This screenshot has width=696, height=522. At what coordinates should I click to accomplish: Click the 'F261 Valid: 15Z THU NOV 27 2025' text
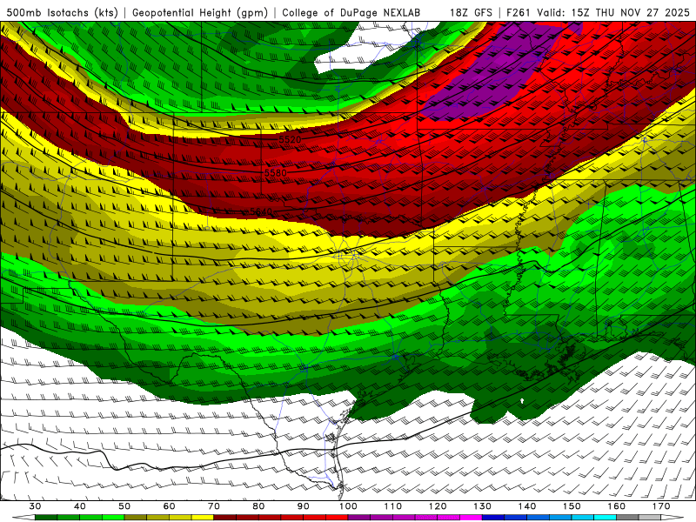(x=598, y=12)
